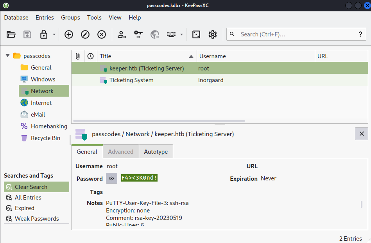Sort entries by attachment paperclip column

[78, 56]
